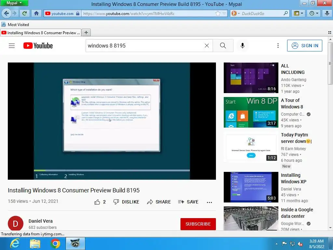Go forward one page
Viewport: 333px width, 250px height.
pos(14,13)
